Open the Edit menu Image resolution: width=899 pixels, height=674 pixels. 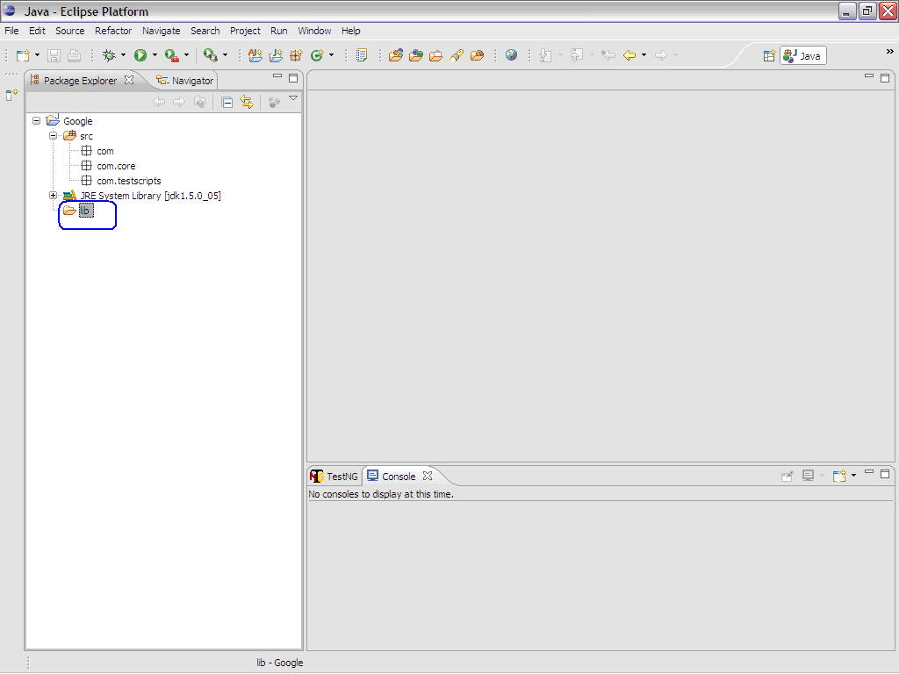[x=37, y=31]
